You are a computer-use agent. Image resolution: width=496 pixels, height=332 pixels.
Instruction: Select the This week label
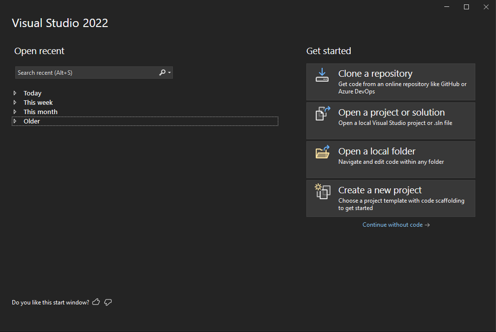(x=38, y=102)
